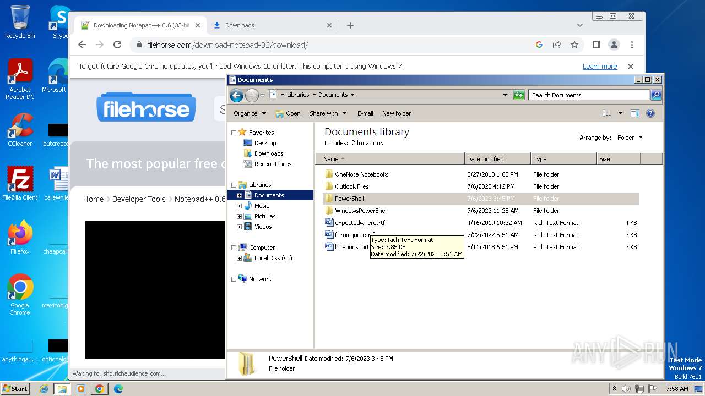This screenshot has width=705, height=396.
Task: Open the Organize menu
Action: pos(250,113)
